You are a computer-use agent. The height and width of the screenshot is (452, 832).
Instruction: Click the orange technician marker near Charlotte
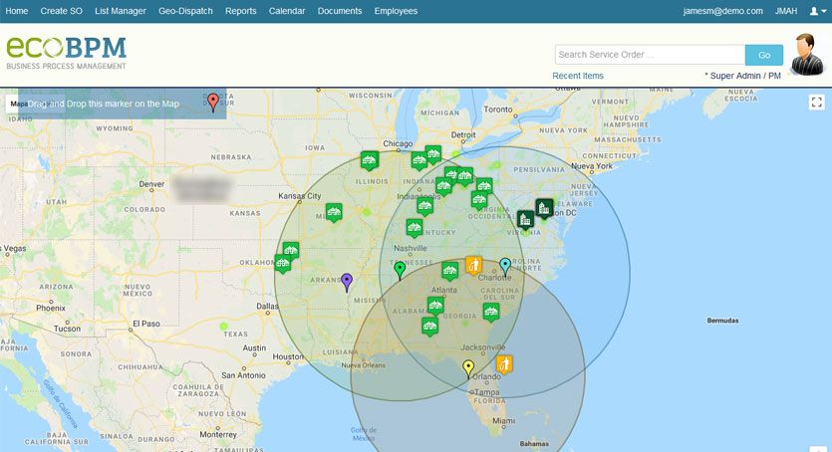pos(474,266)
